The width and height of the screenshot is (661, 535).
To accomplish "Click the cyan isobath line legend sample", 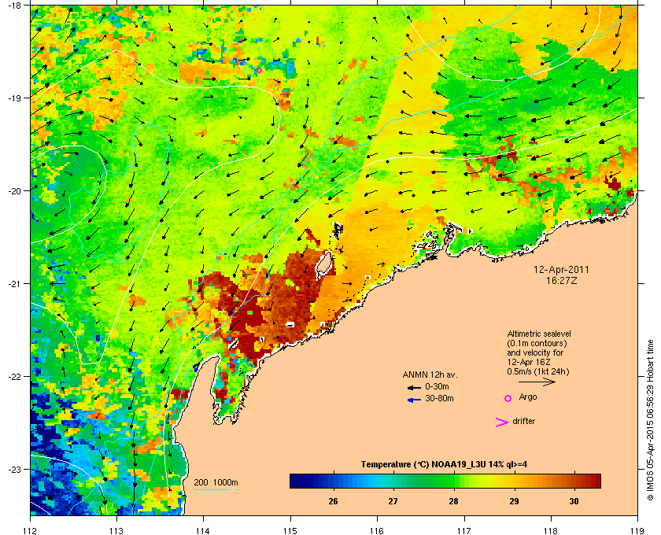I will pyautogui.click(x=211, y=489).
